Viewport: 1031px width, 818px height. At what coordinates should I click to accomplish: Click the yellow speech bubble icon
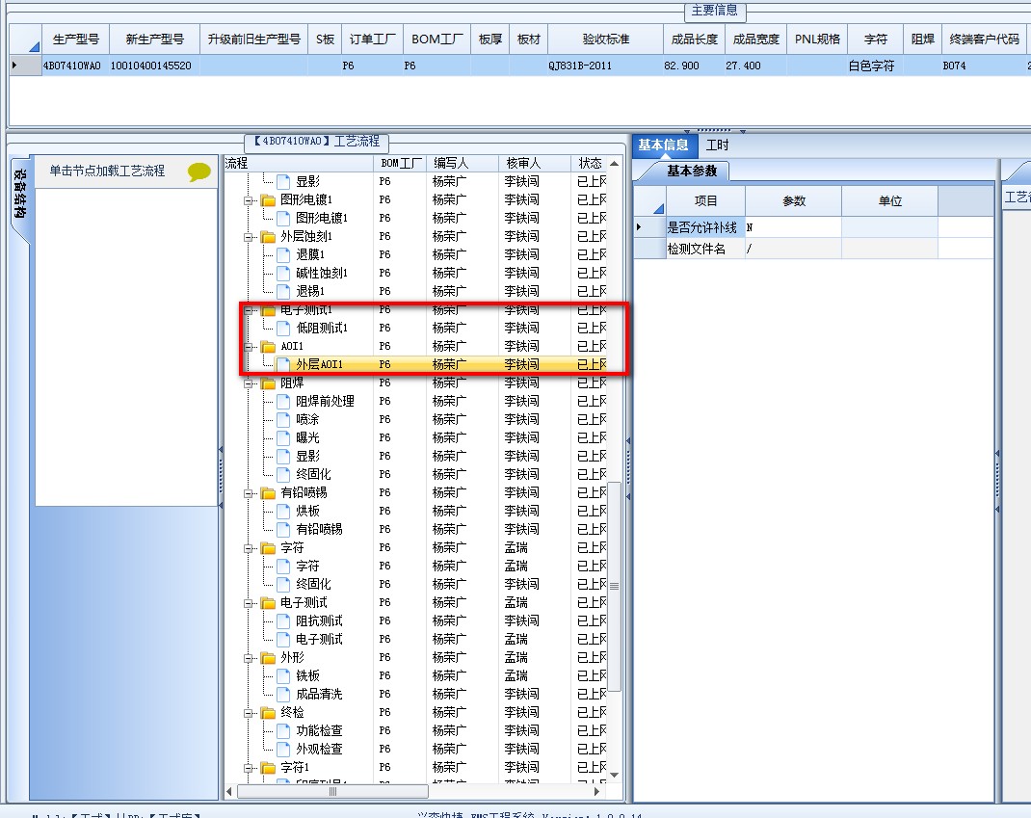click(199, 172)
